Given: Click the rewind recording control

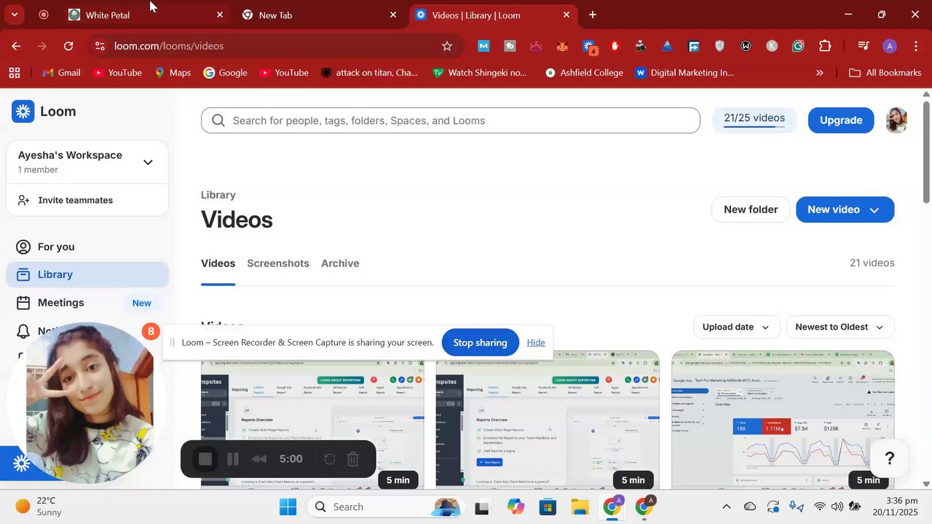Looking at the screenshot, I should (x=258, y=459).
